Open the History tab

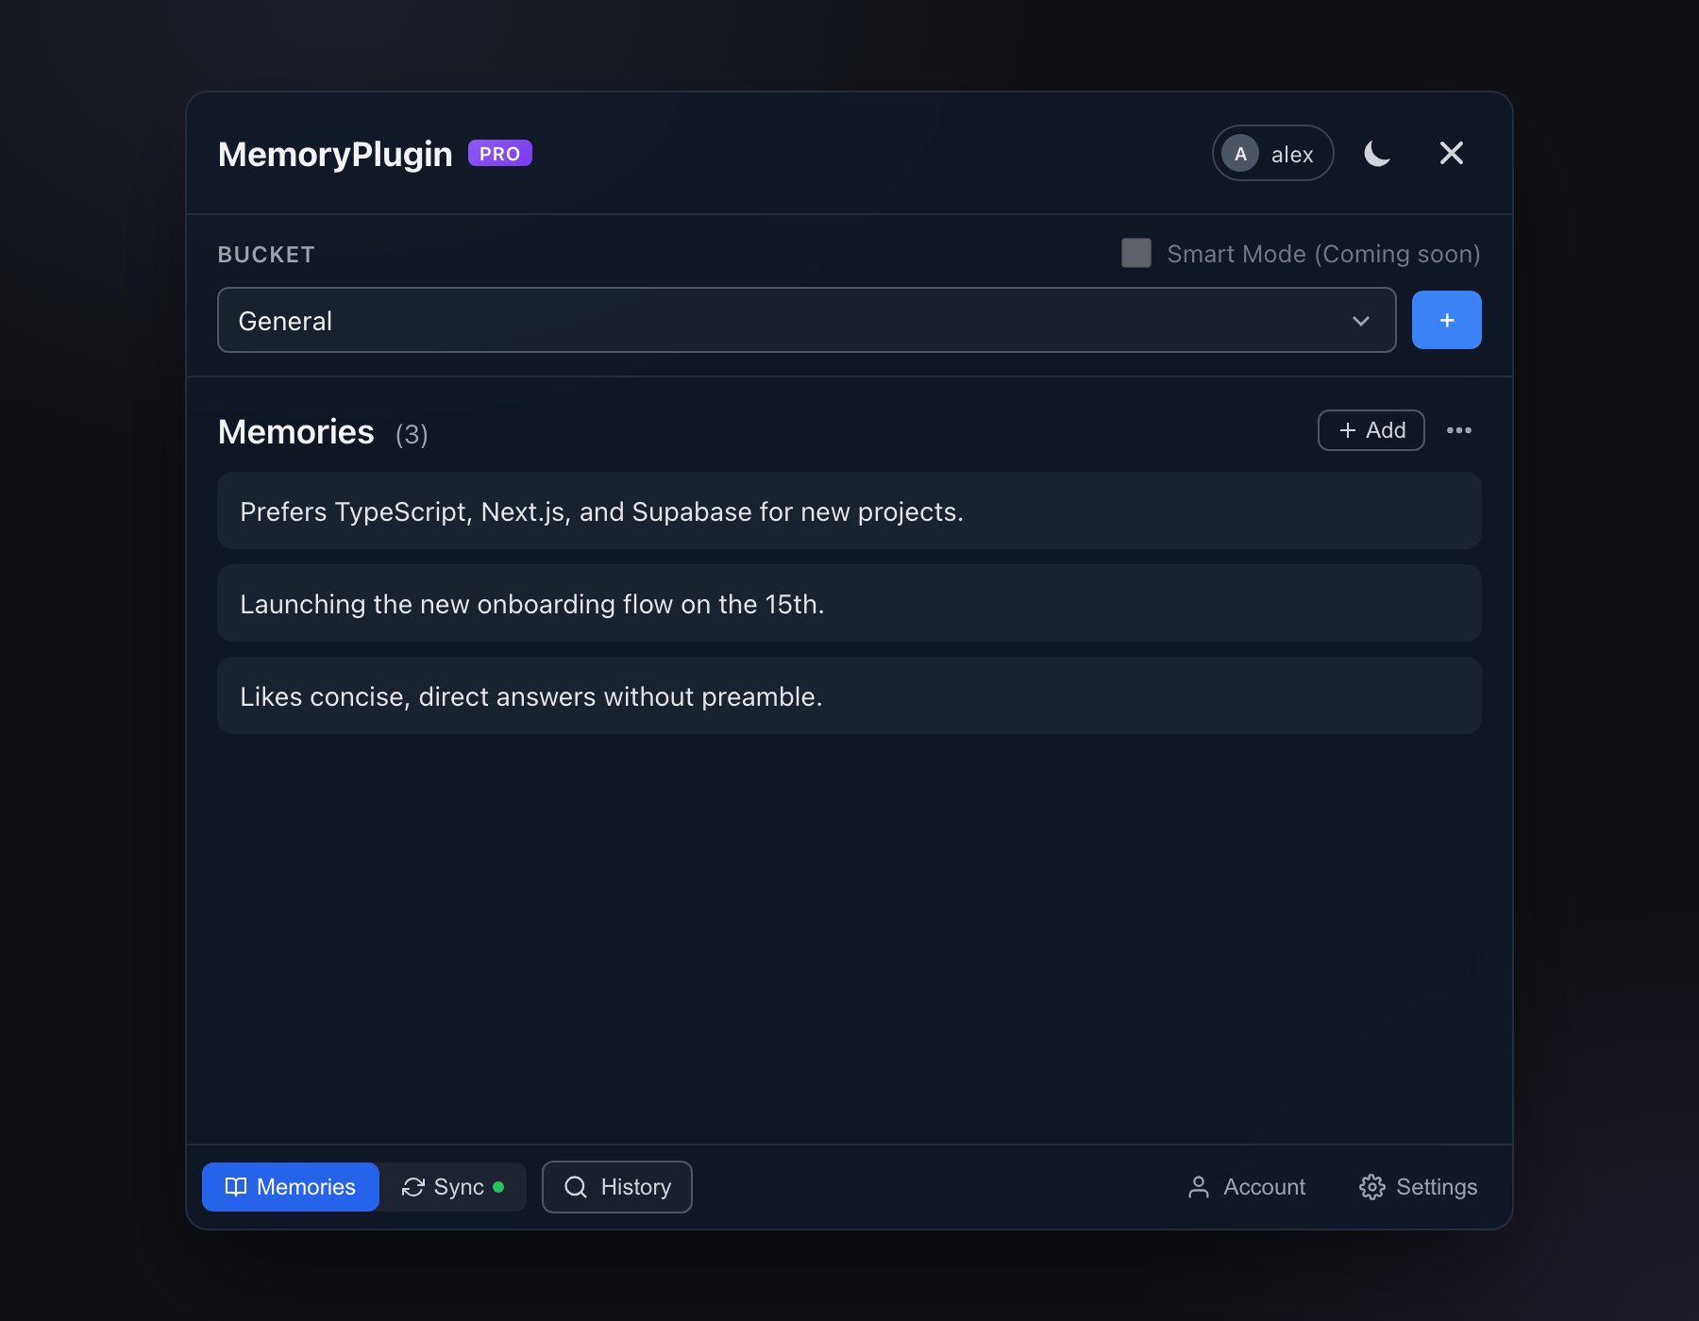[x=616, y=1186]
